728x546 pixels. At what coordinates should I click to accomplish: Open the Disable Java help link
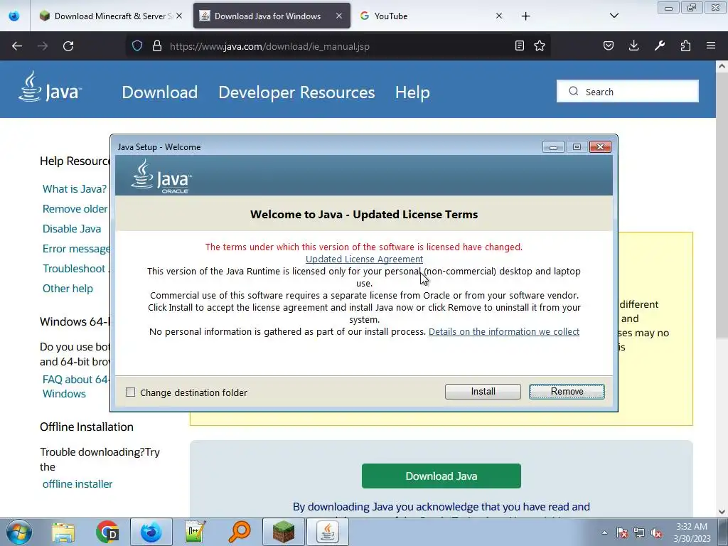pyautogui.click(x=72, y=229)
